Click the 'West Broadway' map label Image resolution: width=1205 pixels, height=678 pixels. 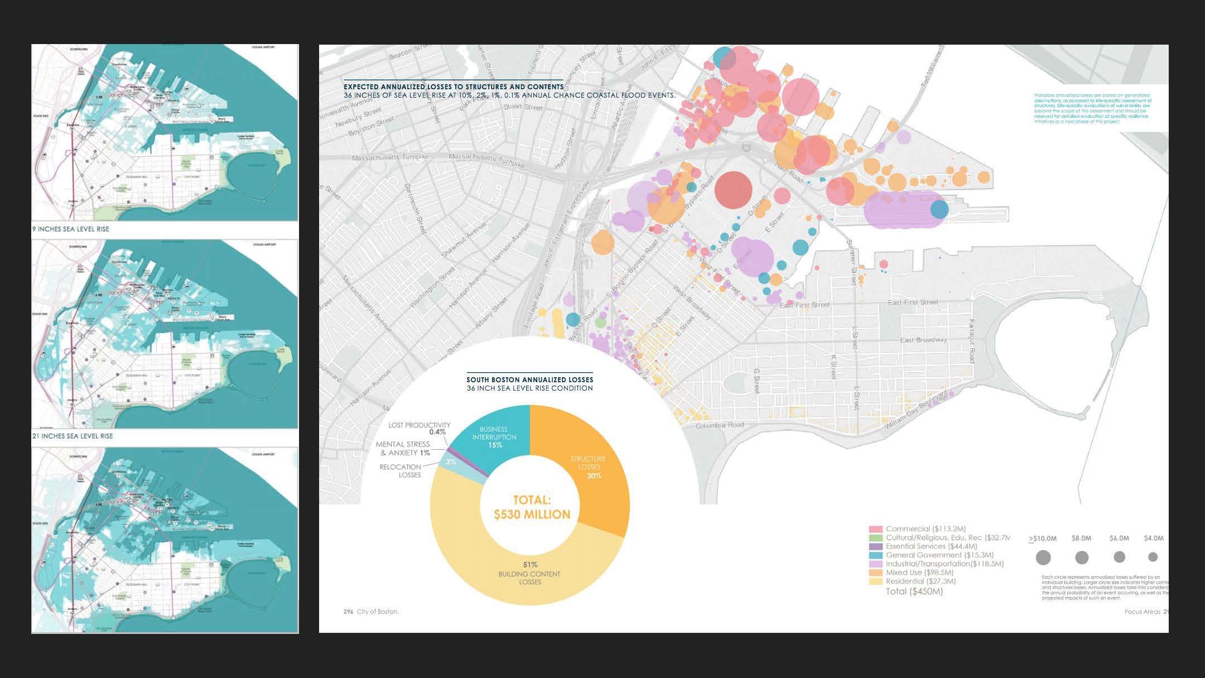[x=692, y=304]
